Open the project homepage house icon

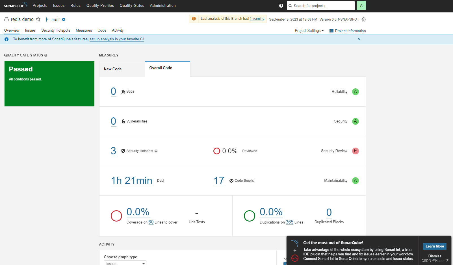[x=364, y=19]
